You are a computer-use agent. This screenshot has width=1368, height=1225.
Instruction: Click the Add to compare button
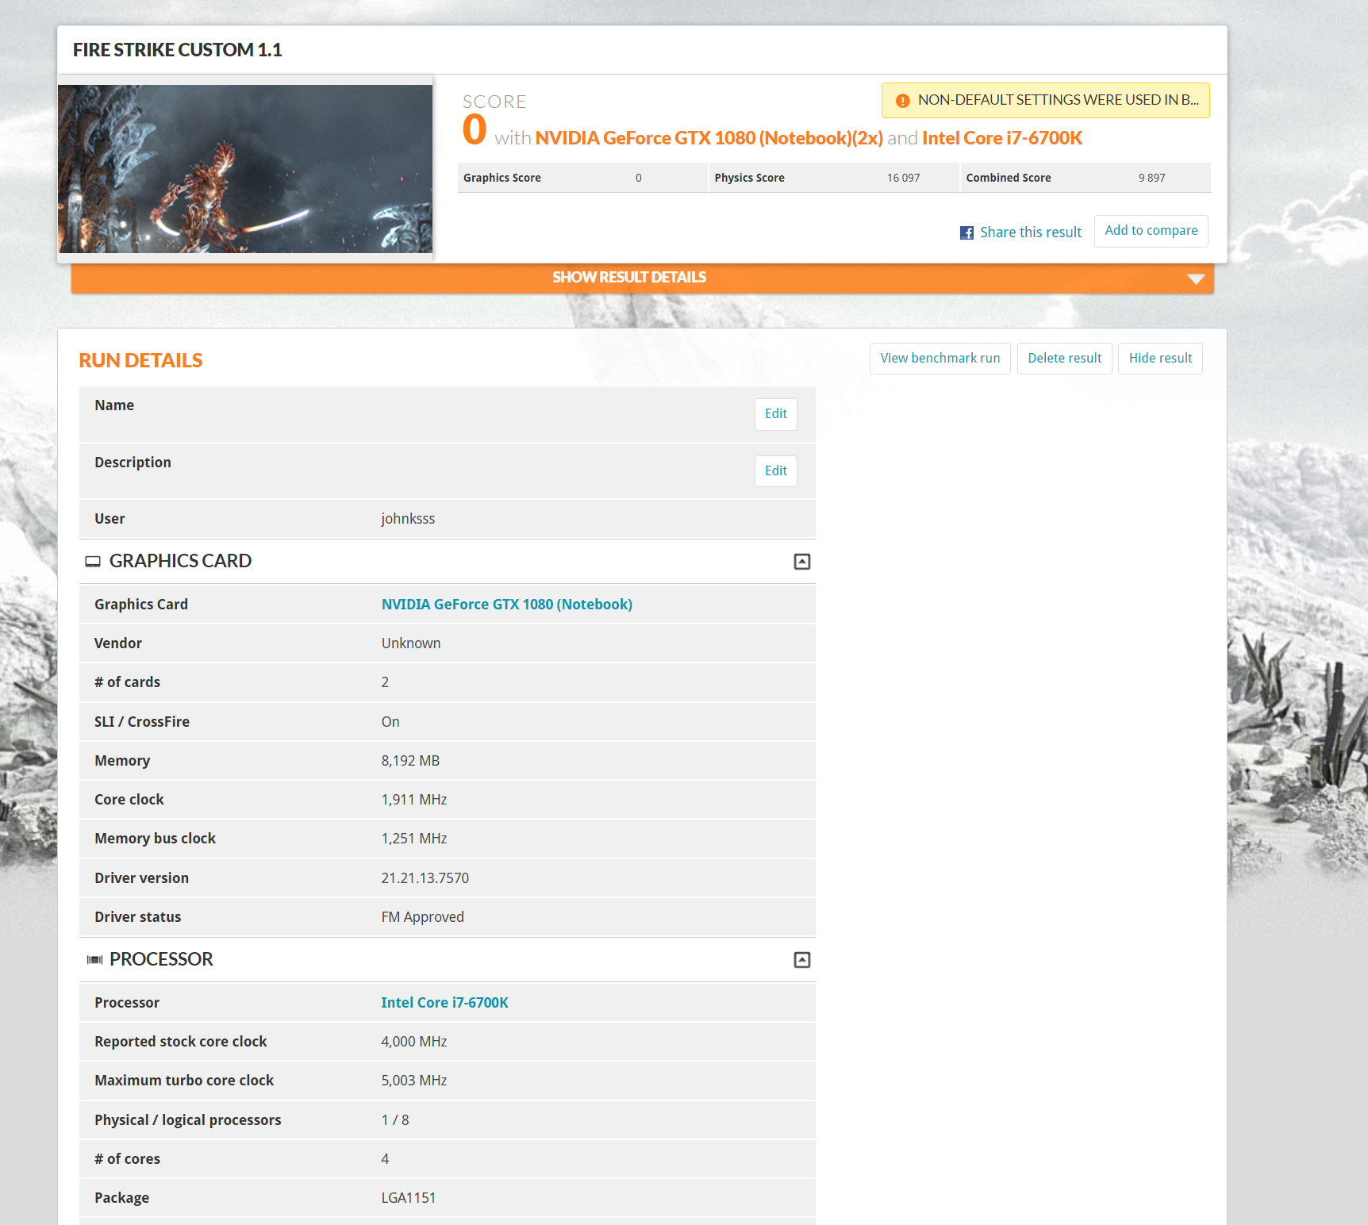click(1151, 231)
